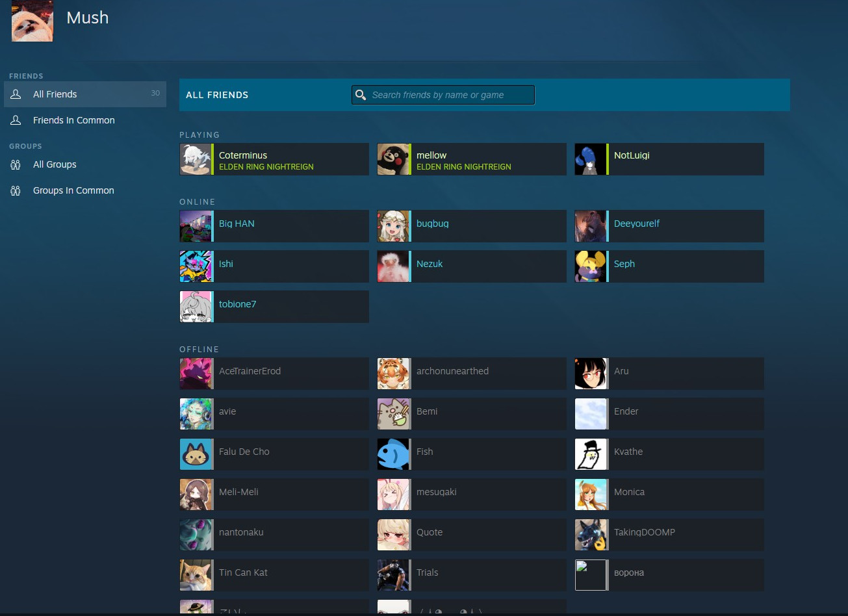Click the Groups In Common people icon
This screenshot has height=616, width=848.
16,190
